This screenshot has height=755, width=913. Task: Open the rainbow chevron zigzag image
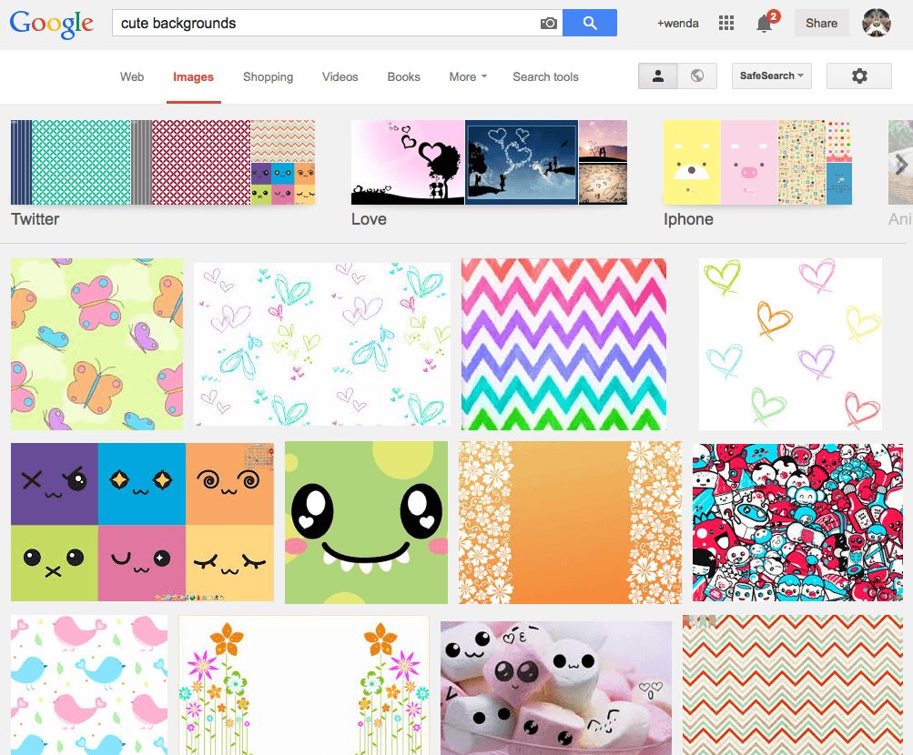point(563,345)
